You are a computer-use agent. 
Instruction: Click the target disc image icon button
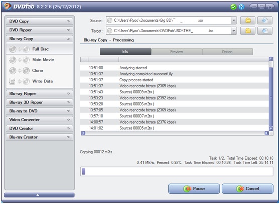tap(265, 31)
